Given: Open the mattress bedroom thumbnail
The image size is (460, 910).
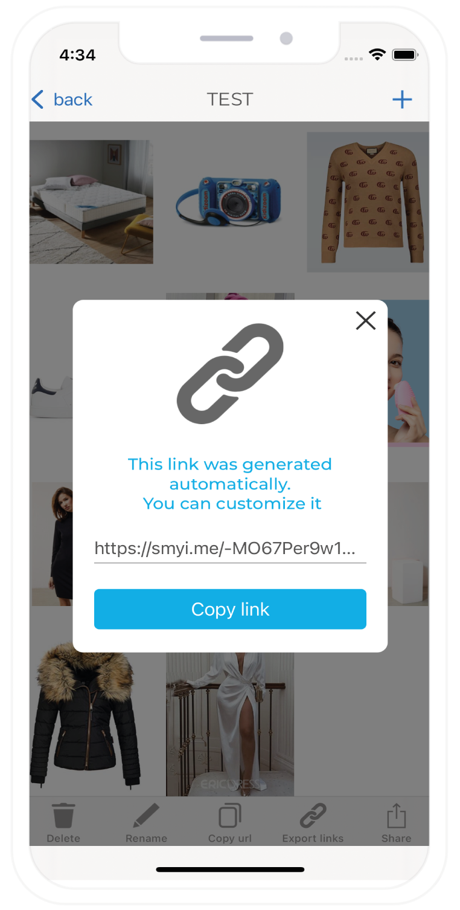Looking at the screenshot, I should pyautogui.click(x=91, y=202).
